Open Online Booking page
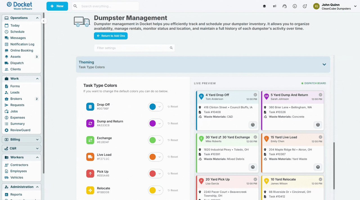 22,50
